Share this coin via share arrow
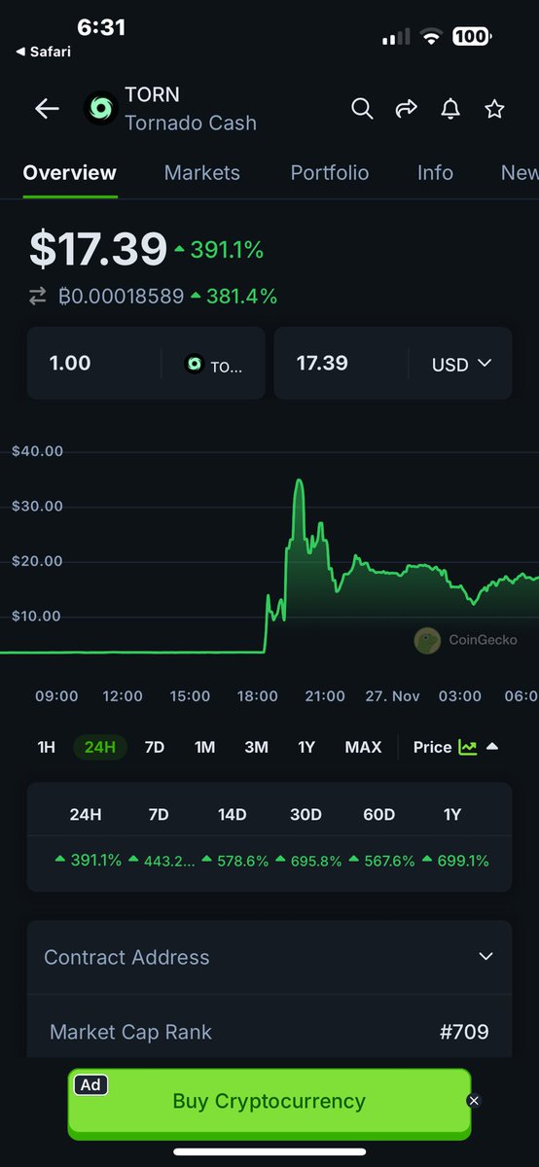The width and height of the screenshot is (539, 1167). 406,109
